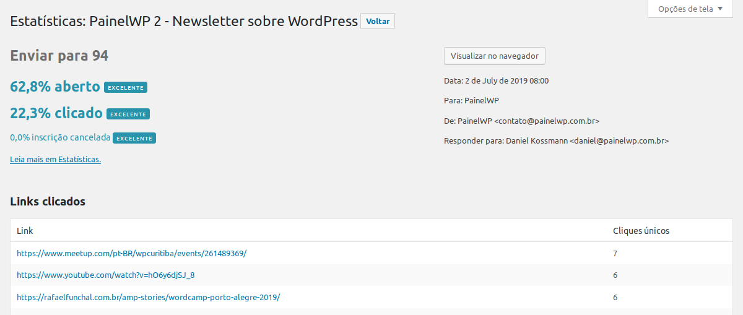Screen dimensions: 743x315
Task: Open the meetup.com wpcuritiba events link
Action: tap(132, 253)
